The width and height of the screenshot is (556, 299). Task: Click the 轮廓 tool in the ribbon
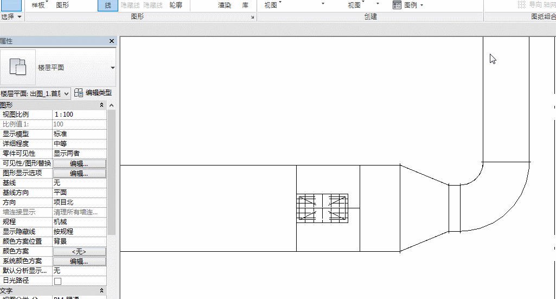(x=176, y=5)
